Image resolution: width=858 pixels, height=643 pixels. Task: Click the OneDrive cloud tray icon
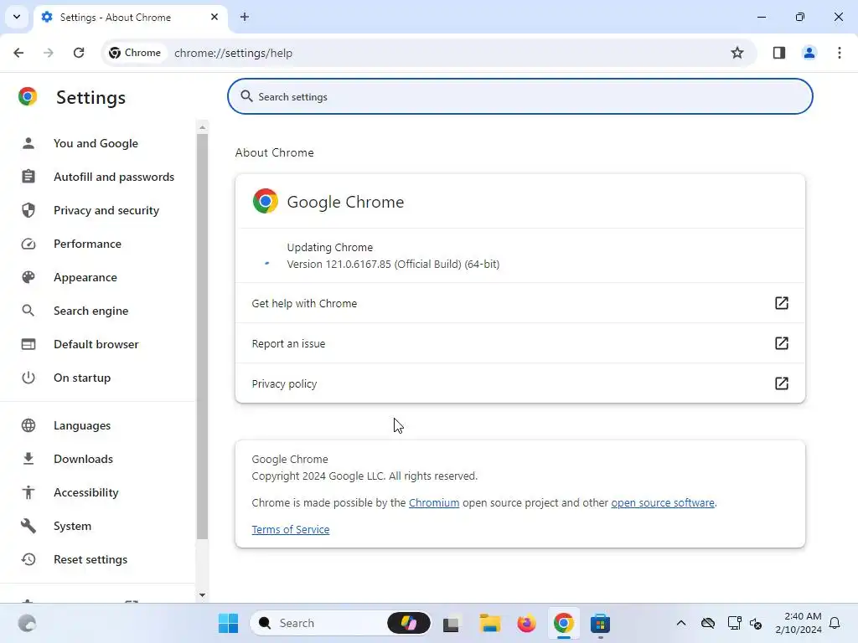(x=707, y=623)
